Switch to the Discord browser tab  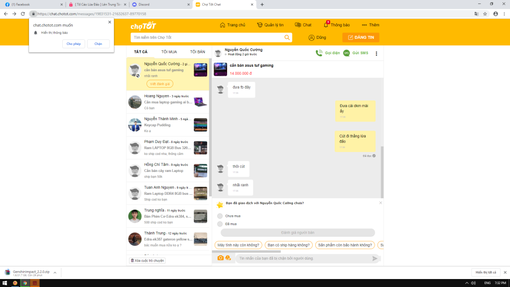(161, 4)
